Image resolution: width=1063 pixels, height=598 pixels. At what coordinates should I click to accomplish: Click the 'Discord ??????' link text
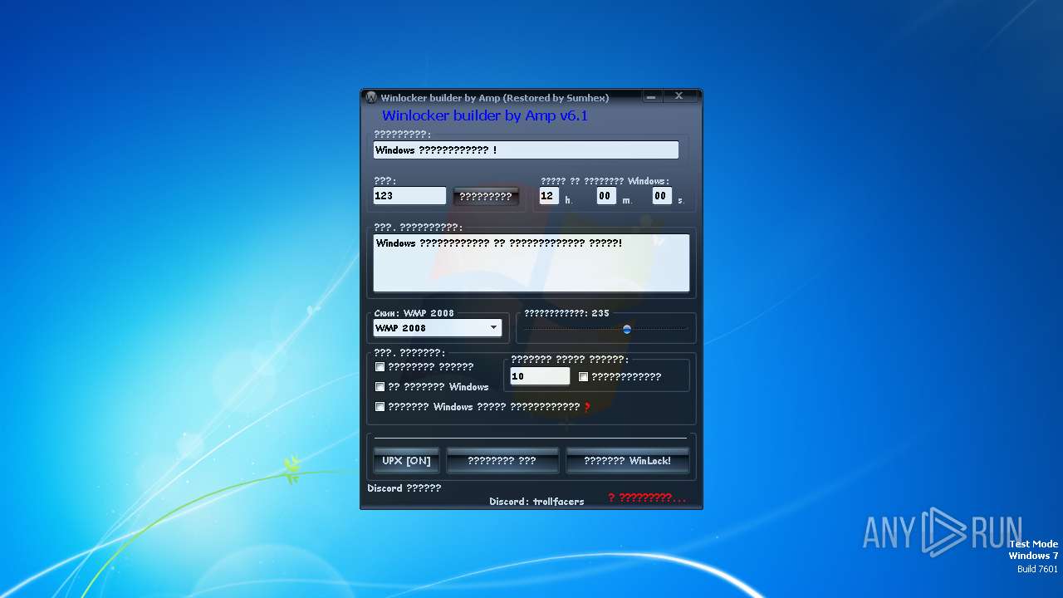coord(404,488)
